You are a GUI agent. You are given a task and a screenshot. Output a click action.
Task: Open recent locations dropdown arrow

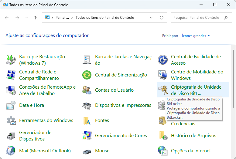(x=26, y=18)
